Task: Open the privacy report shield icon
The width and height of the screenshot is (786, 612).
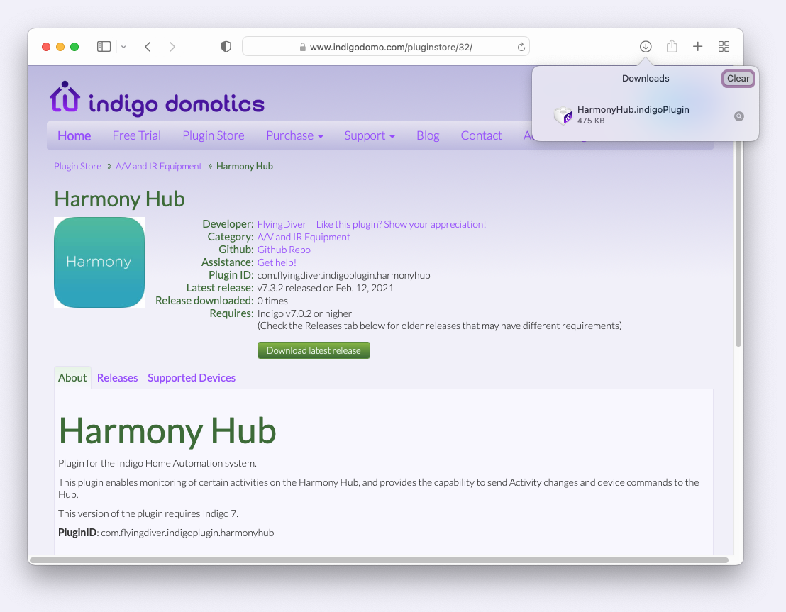Action: point(226,47)
